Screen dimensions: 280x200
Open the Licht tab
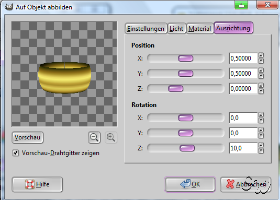click(x=176, y=28)
